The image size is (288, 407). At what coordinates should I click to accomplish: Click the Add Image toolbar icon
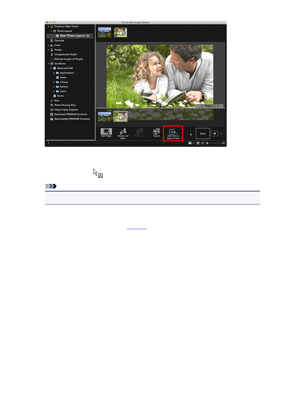pyautogui.click(x=106, y=131)
